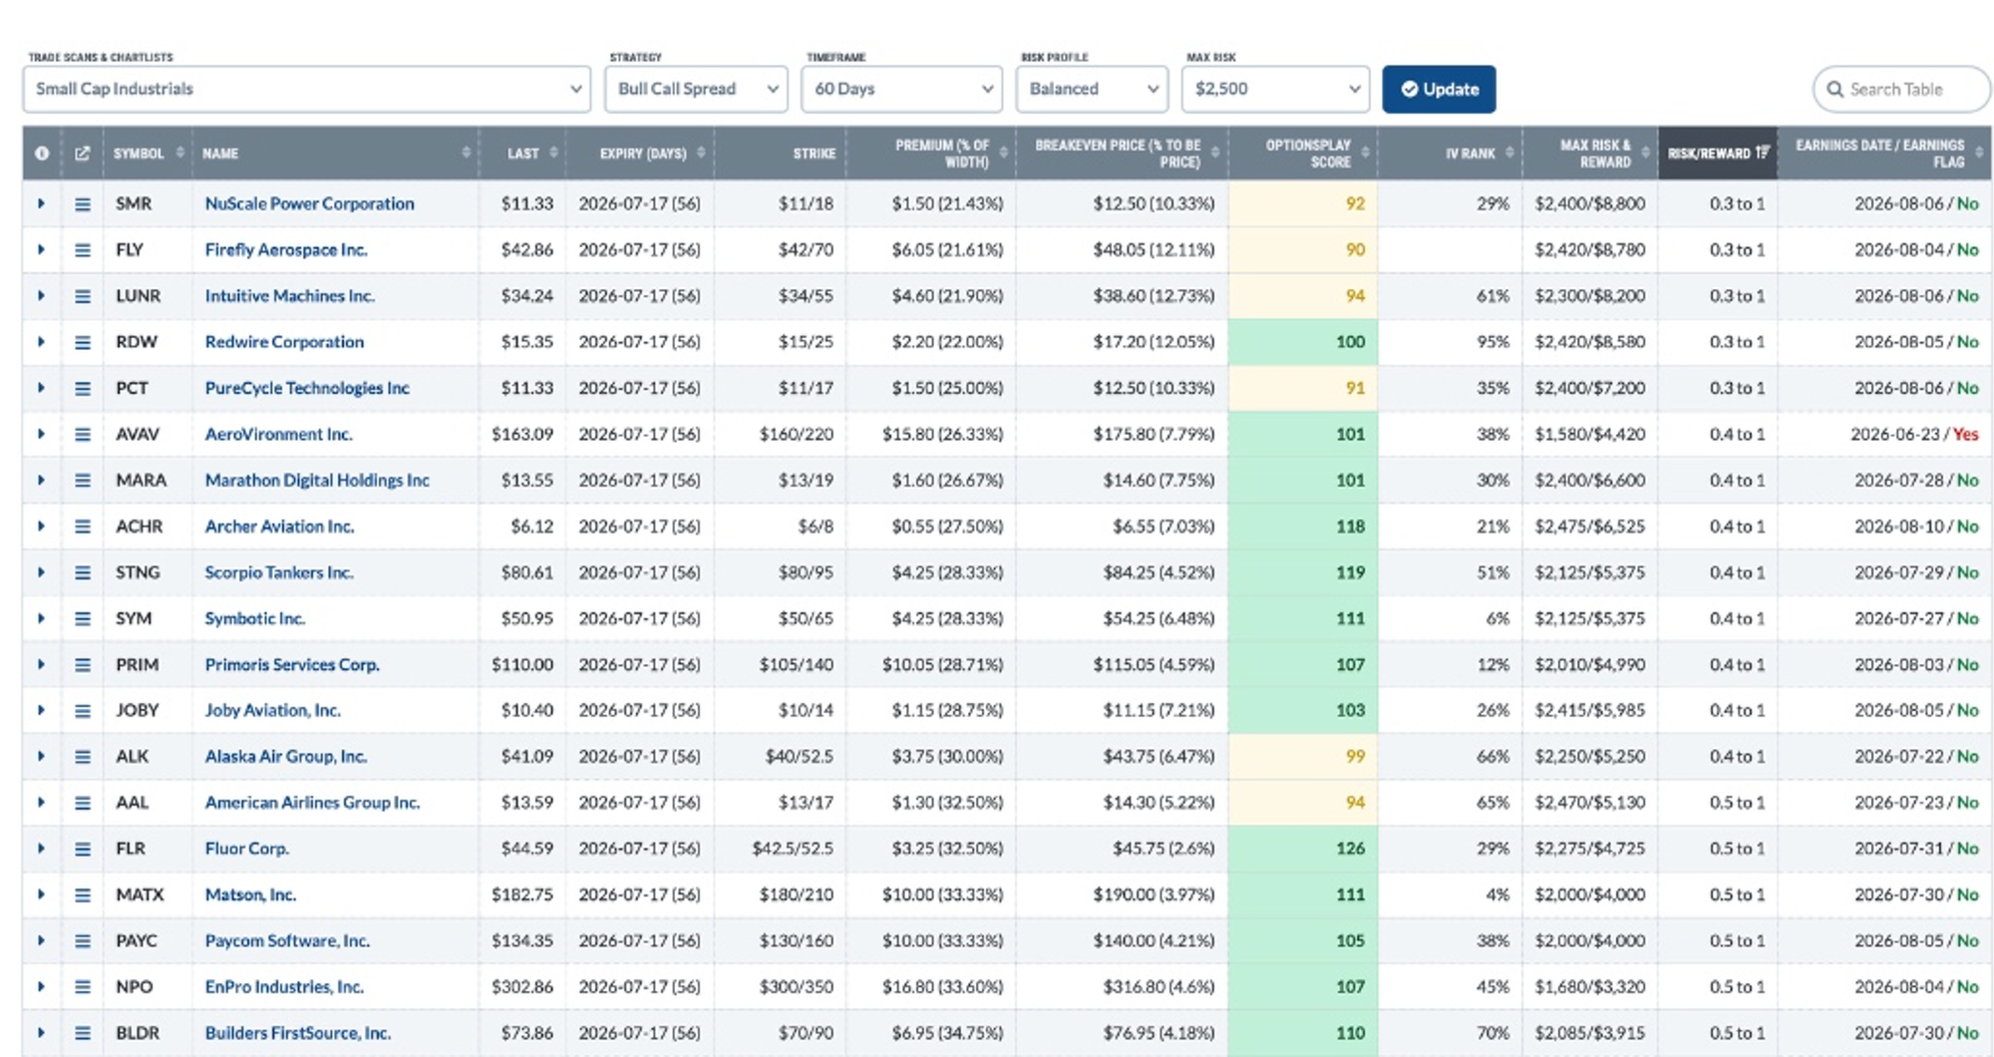Expand the RDW row details arrow

point(41,342)
